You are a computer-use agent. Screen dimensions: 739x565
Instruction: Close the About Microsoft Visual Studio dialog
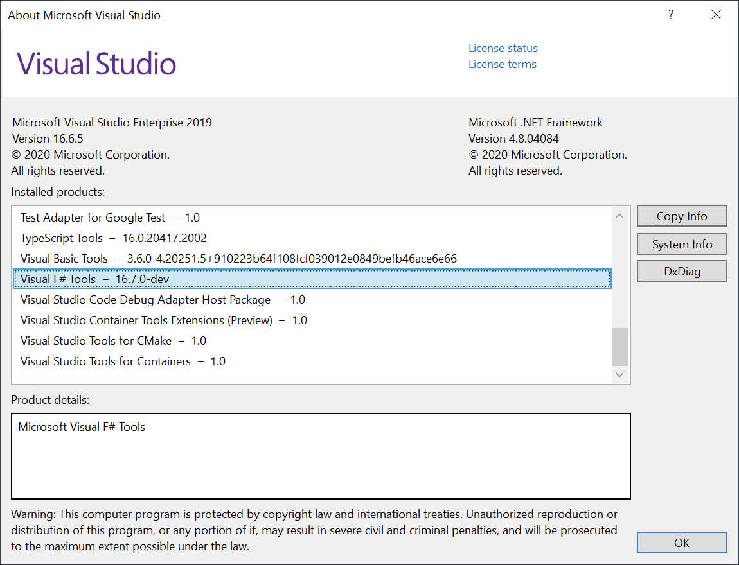click(716, 15)
